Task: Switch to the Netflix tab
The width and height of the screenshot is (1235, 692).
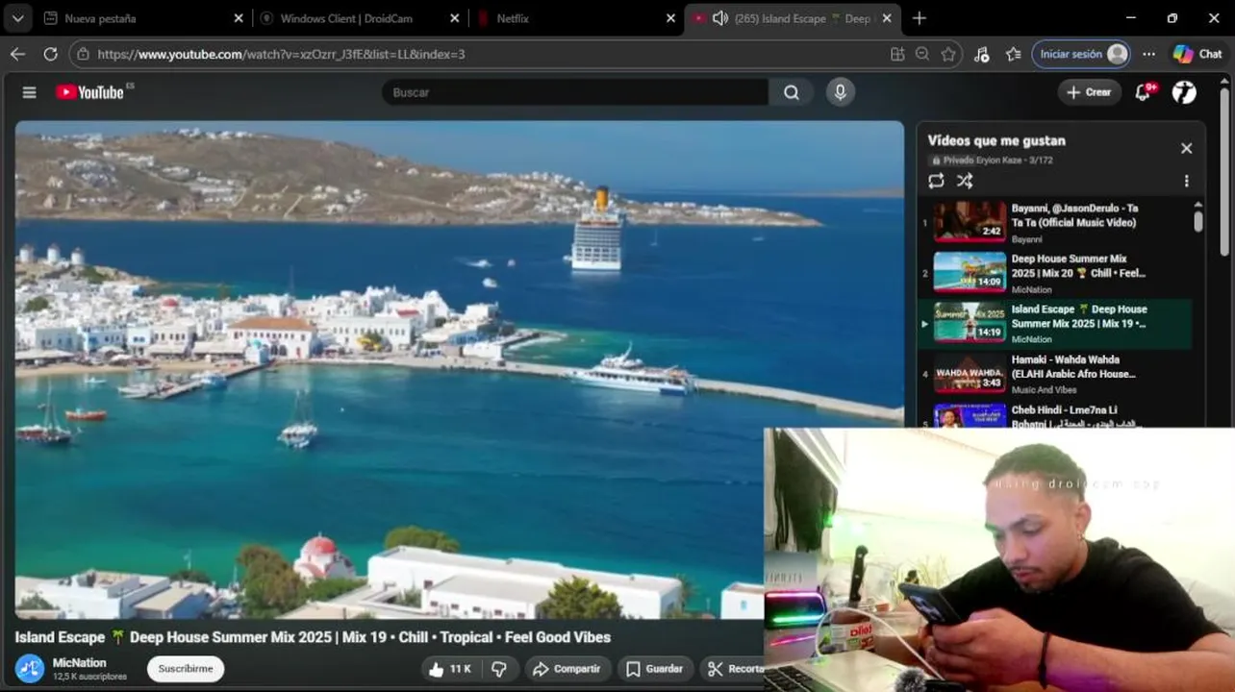Action: pyautogui.click(x=575, y=18)
